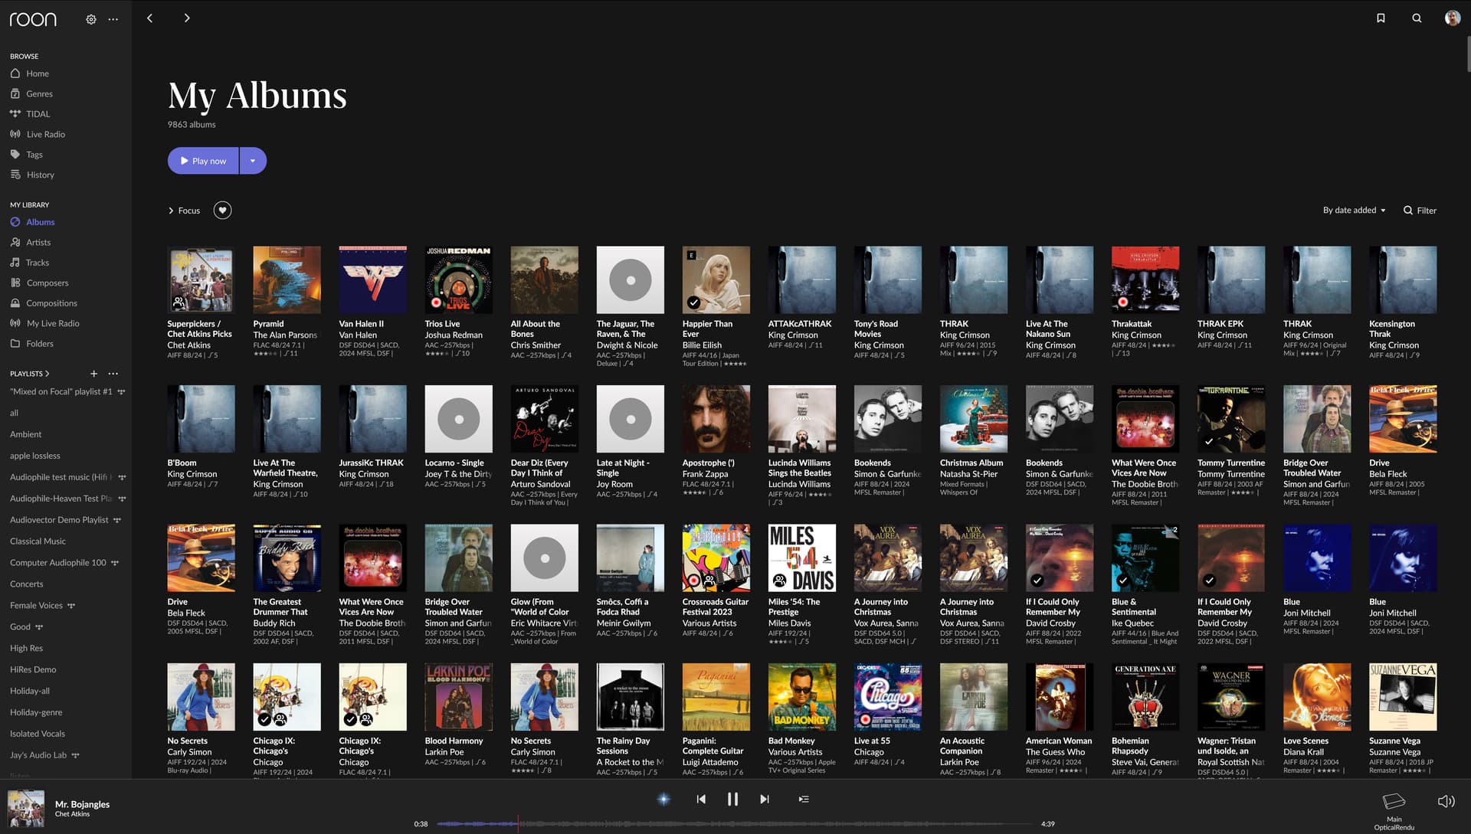Open the Jay's Audio Lab playlist
Viewport: 1471px width, 834px height.
point(38,755)
